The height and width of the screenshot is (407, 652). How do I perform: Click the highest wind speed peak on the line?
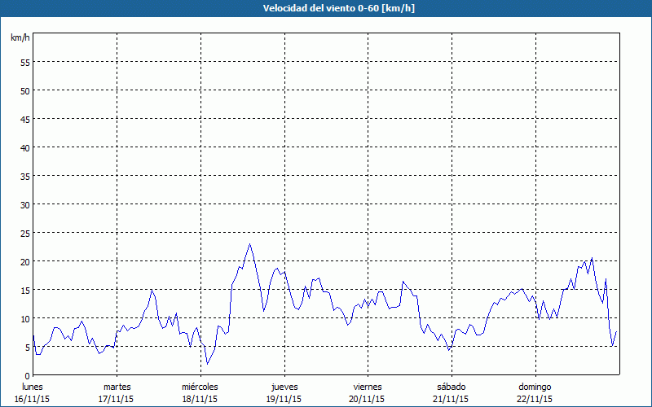tap(250, 244)
